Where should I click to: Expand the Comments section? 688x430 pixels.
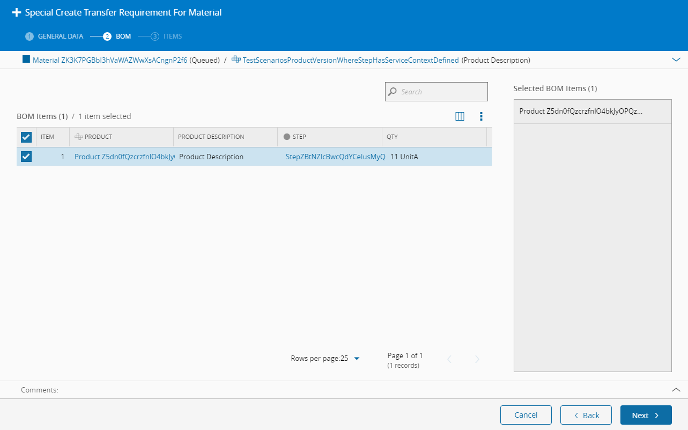676,390
